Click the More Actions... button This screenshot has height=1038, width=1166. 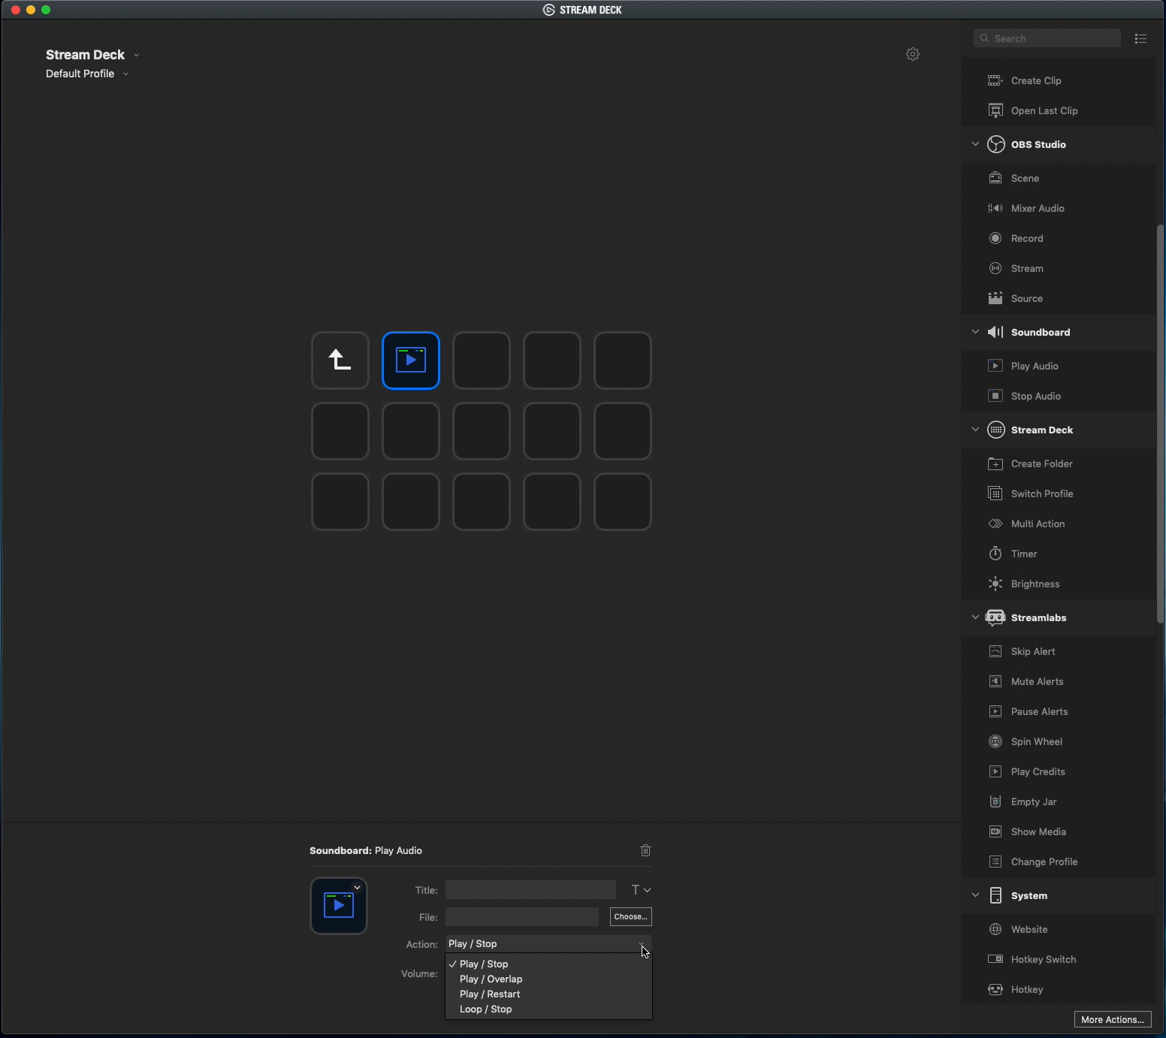pos(1113,1020)
